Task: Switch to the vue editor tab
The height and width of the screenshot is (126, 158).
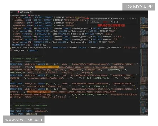Action: [11, 12]
